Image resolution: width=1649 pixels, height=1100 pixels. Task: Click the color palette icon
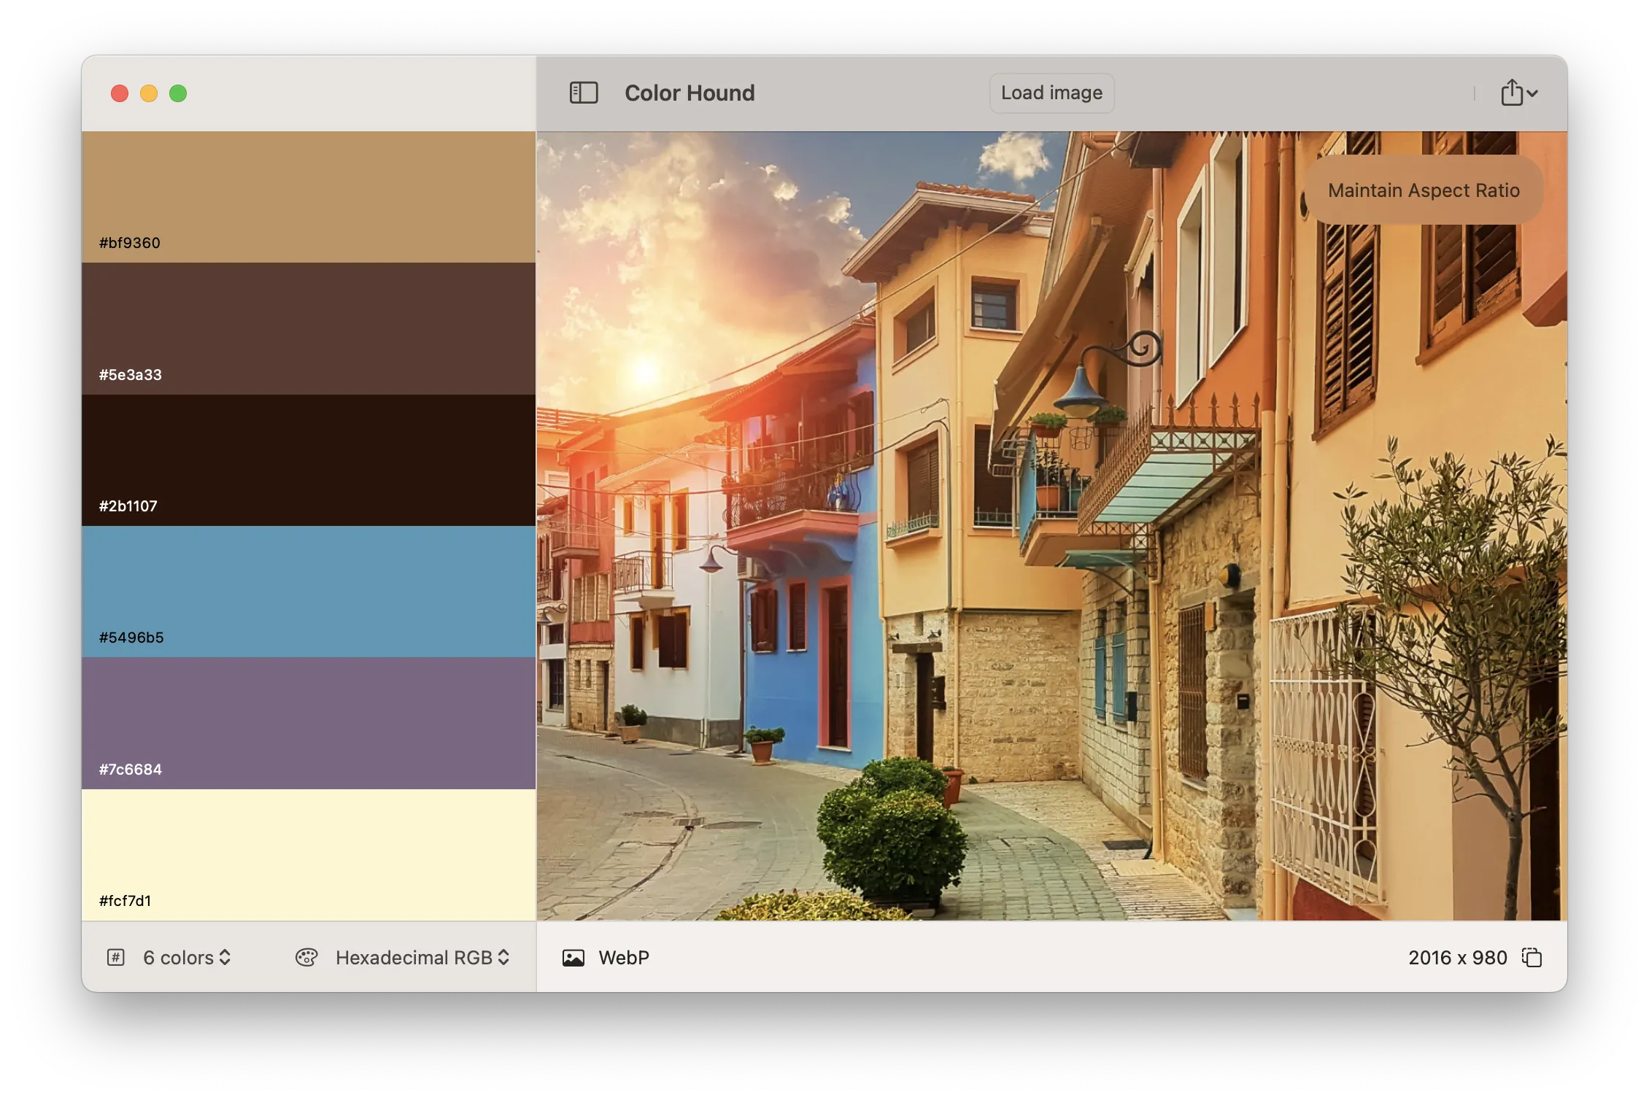(x=306, y=957)
